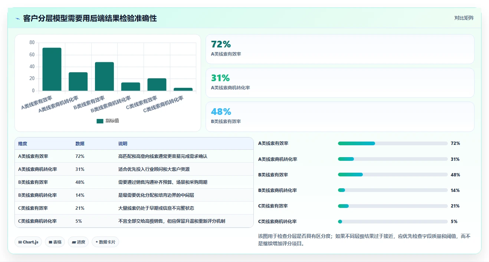
Task: Click the A类线索商机转化率 31% progress bar
Action: (393, 159)
